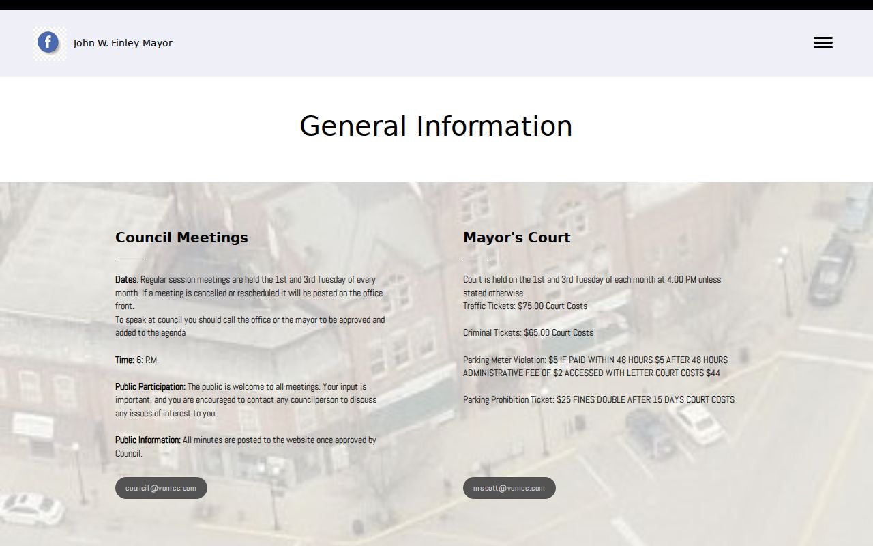Image resolution: width=873 pixels, height=546 pixels.
Task: Click the 'Parking Meter Violation' line
Action: point(595,360)
